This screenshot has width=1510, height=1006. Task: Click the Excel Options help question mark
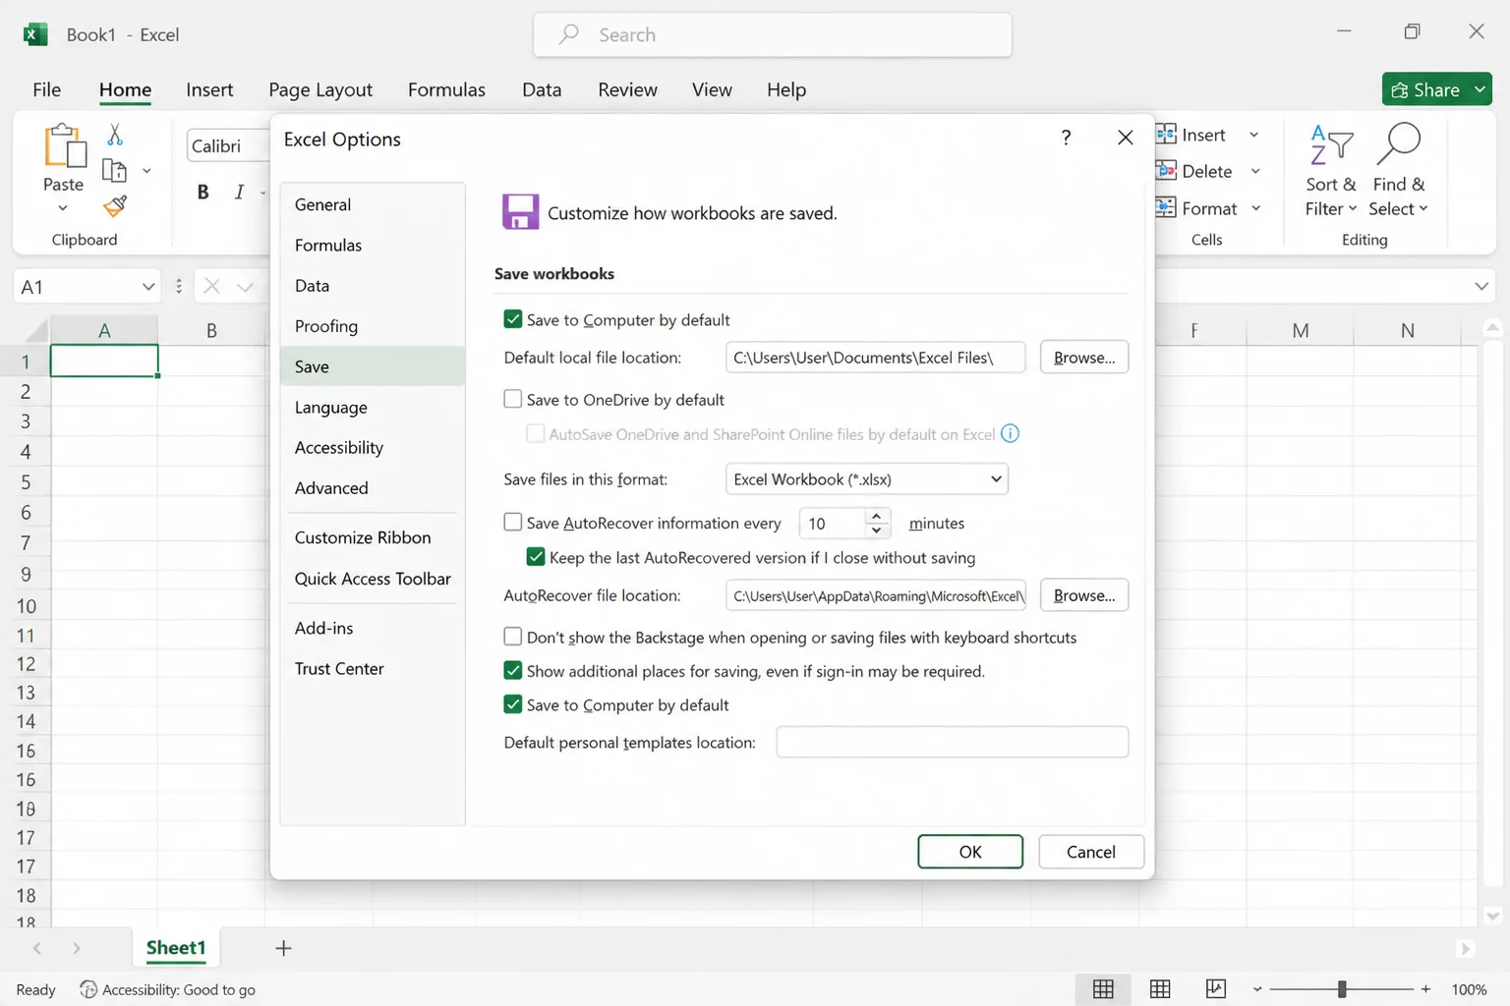tap(1066, 138)
